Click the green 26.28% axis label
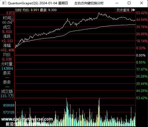 point(142,76)
